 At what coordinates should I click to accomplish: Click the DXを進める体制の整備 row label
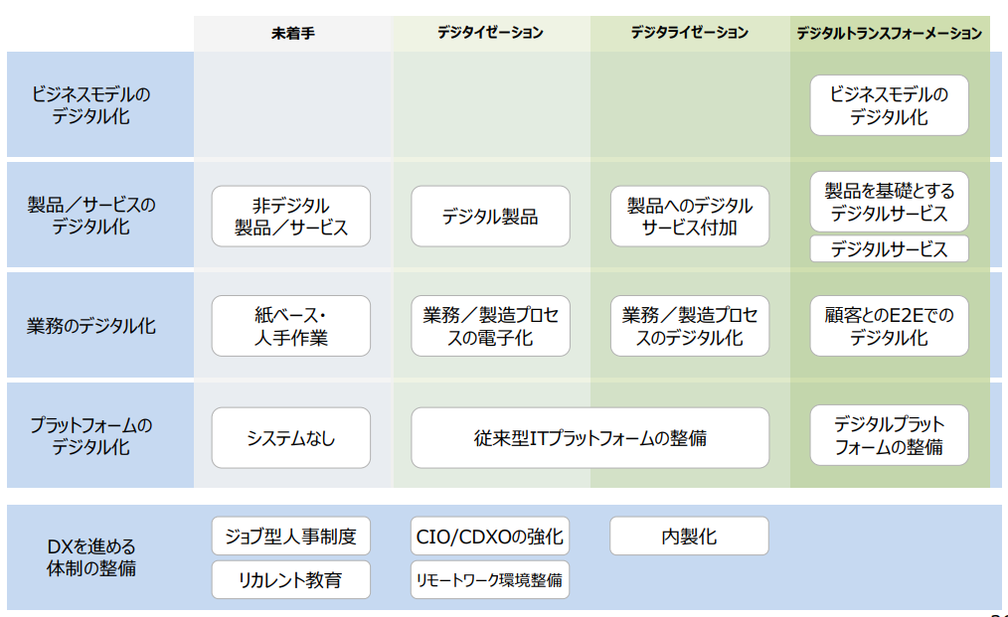pos(91,557)
